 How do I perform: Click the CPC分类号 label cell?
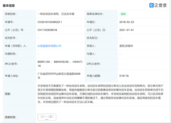pyautogui.click(x=94, y=64)
